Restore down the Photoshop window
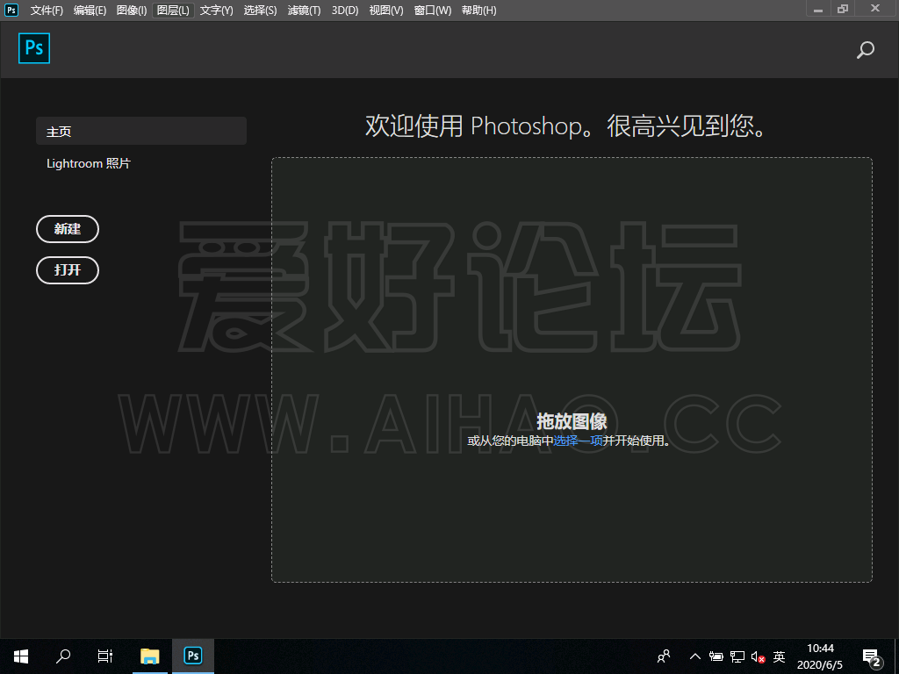Viewport: 899px width, 674px height. coord(842,9)
